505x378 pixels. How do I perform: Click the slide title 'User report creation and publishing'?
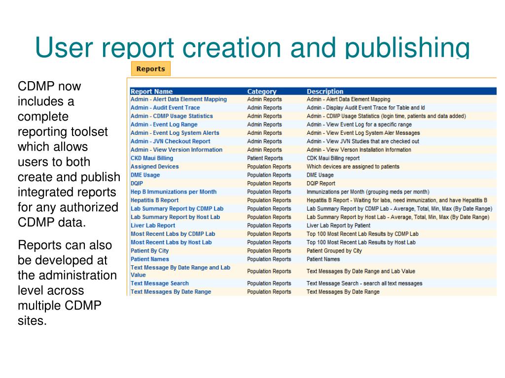[x=252, y=47]
